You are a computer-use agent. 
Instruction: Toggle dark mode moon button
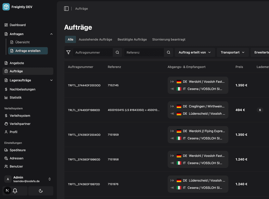pyautogui.click(x=41, y=191)
